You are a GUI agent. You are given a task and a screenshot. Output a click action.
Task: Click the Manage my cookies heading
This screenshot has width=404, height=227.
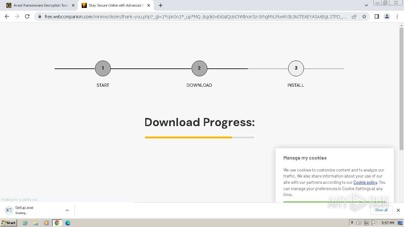tap(305, 158)
